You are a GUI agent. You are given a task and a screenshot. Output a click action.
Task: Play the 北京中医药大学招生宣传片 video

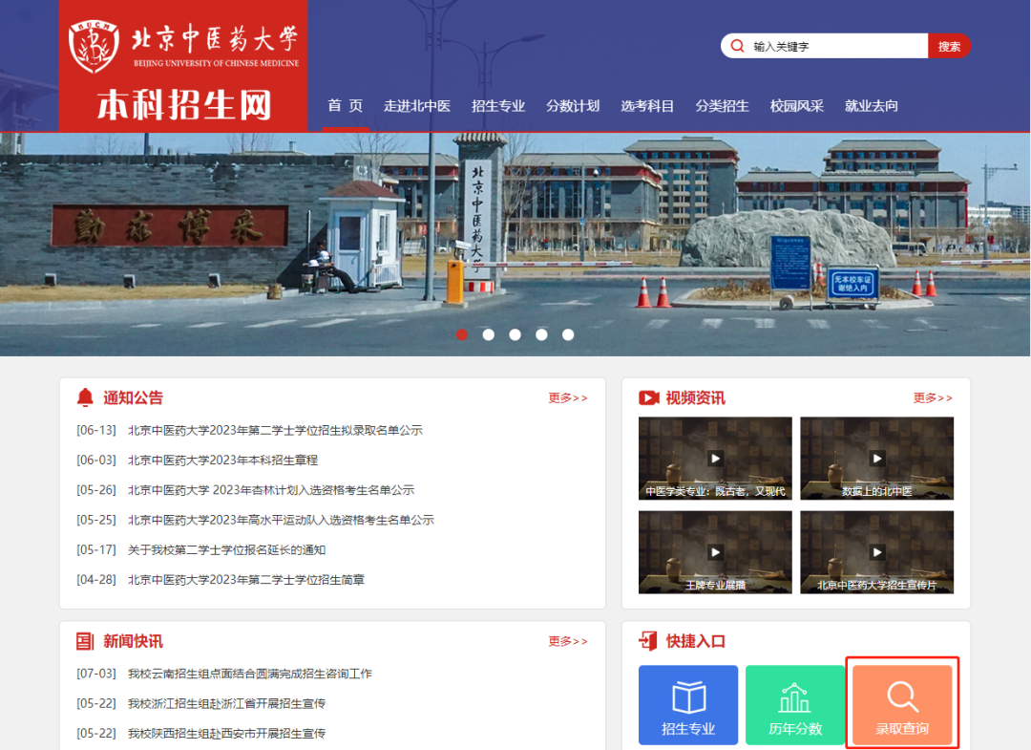876,552
